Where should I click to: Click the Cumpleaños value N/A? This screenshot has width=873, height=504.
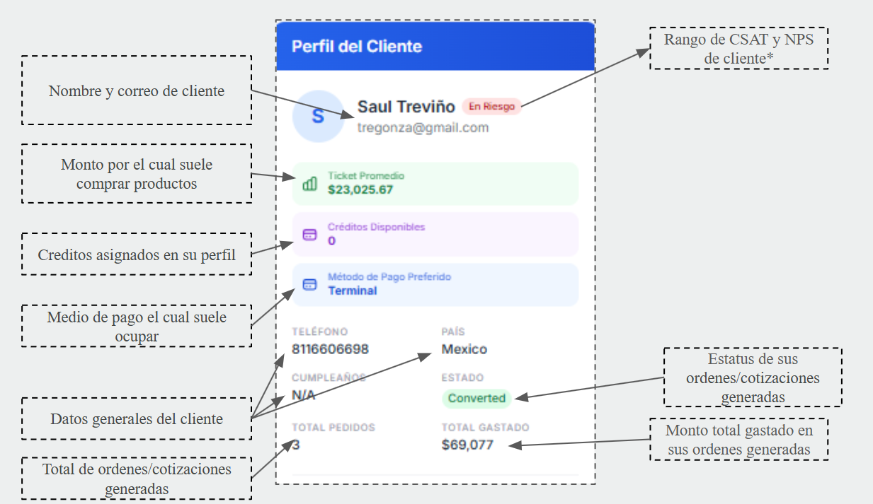304,395
